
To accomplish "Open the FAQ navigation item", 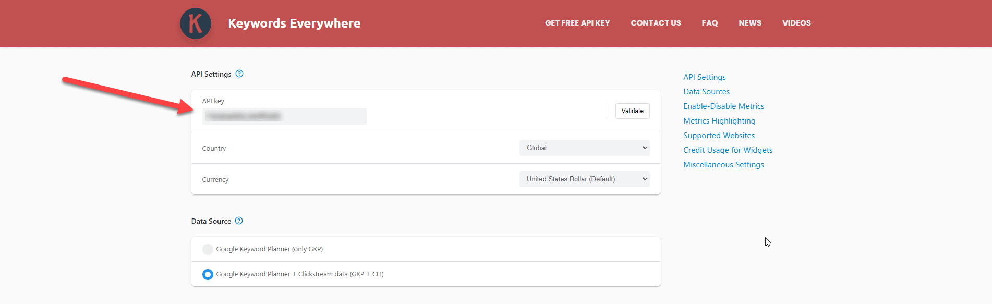I will tap(709, 23).
